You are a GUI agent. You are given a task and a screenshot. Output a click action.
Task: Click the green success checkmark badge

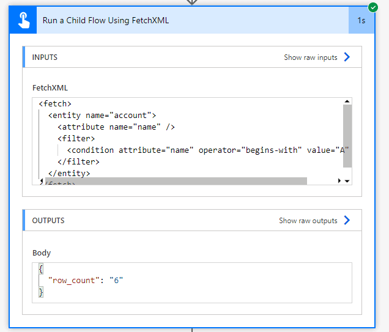(372, 7)
